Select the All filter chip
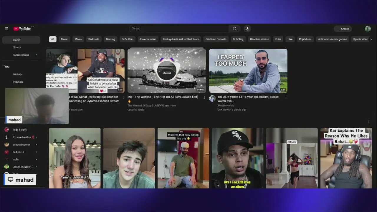This screenshot has height=212, width=377. tap(53, 39)
